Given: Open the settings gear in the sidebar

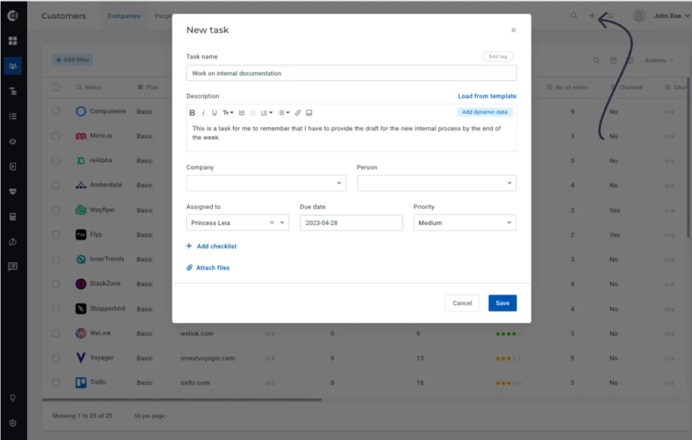Looking at the screenshot, I should [x=13, y=423].
